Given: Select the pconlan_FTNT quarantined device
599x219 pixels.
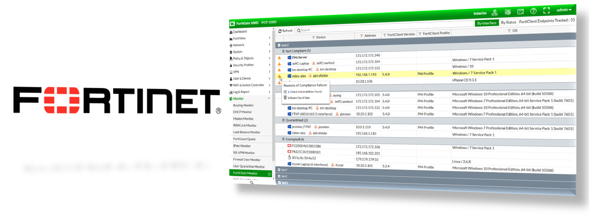Looking at the screenshot, I should (x=301, y=127).
